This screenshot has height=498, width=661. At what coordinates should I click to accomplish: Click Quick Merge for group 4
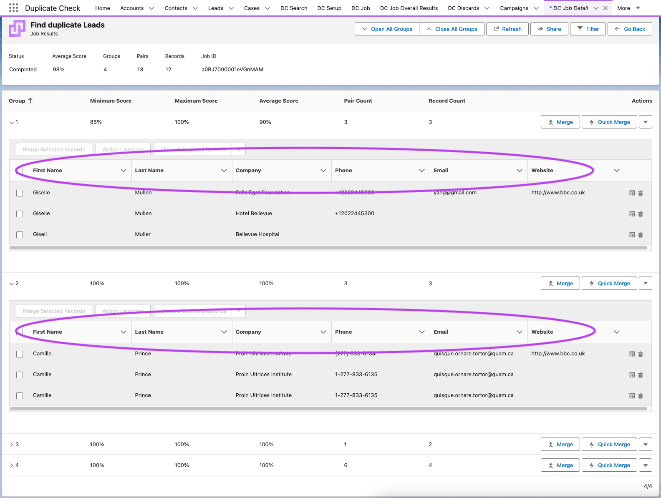point(609,465)
